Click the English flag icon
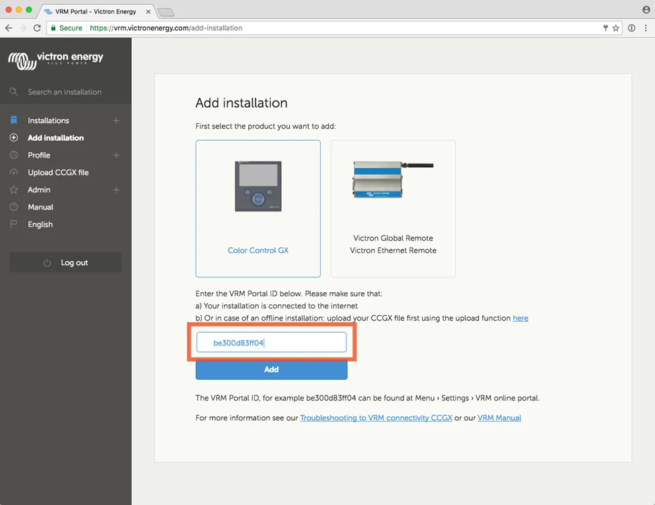Image resolution: width=655 pixels, height=505 pixels. coord(13,224)
